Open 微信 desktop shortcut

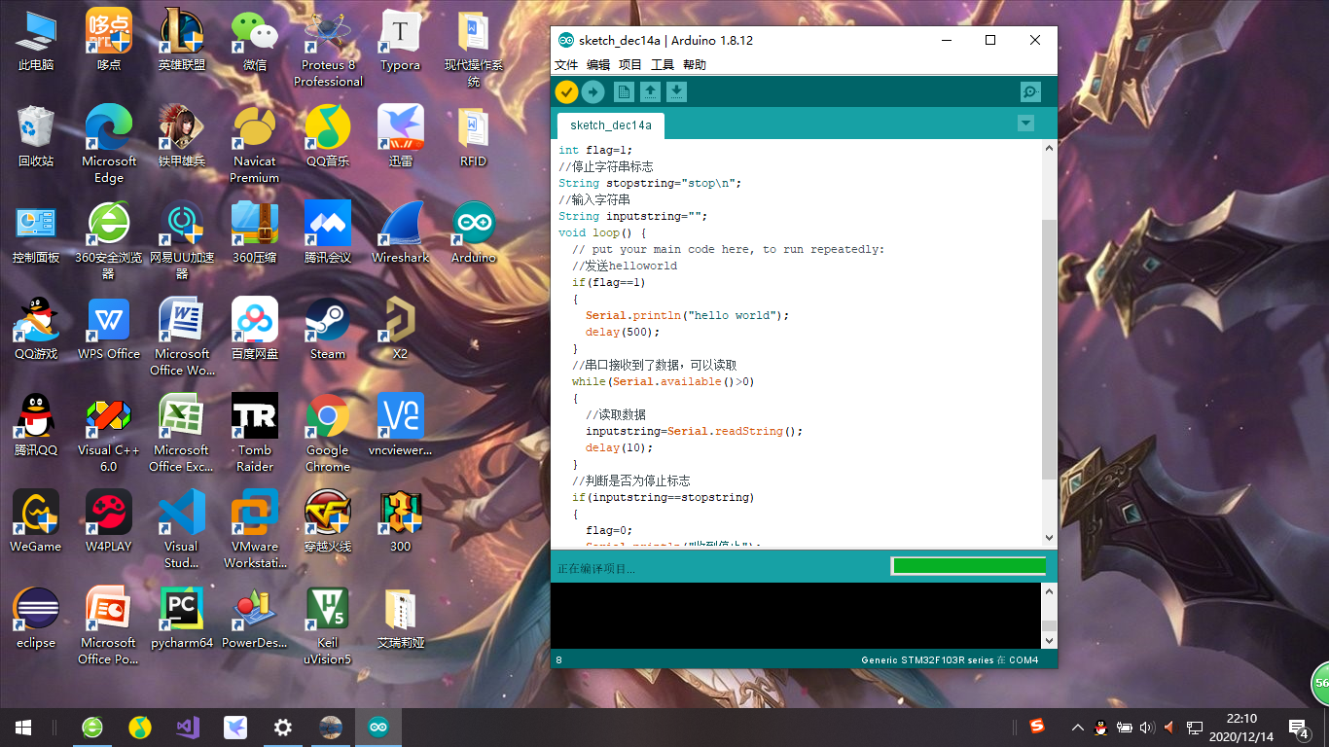(x=255, y=41)
